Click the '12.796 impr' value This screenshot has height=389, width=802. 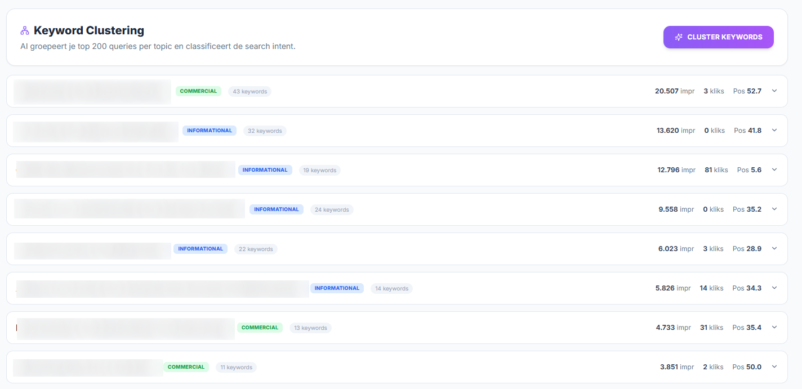pos(676,170)
